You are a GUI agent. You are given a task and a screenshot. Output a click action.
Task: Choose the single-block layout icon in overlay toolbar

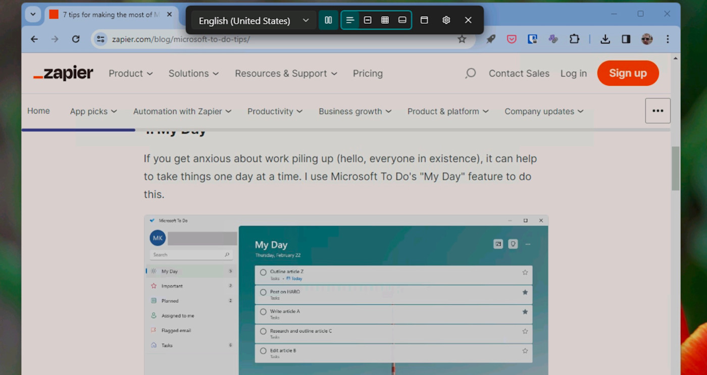(368, 20)
